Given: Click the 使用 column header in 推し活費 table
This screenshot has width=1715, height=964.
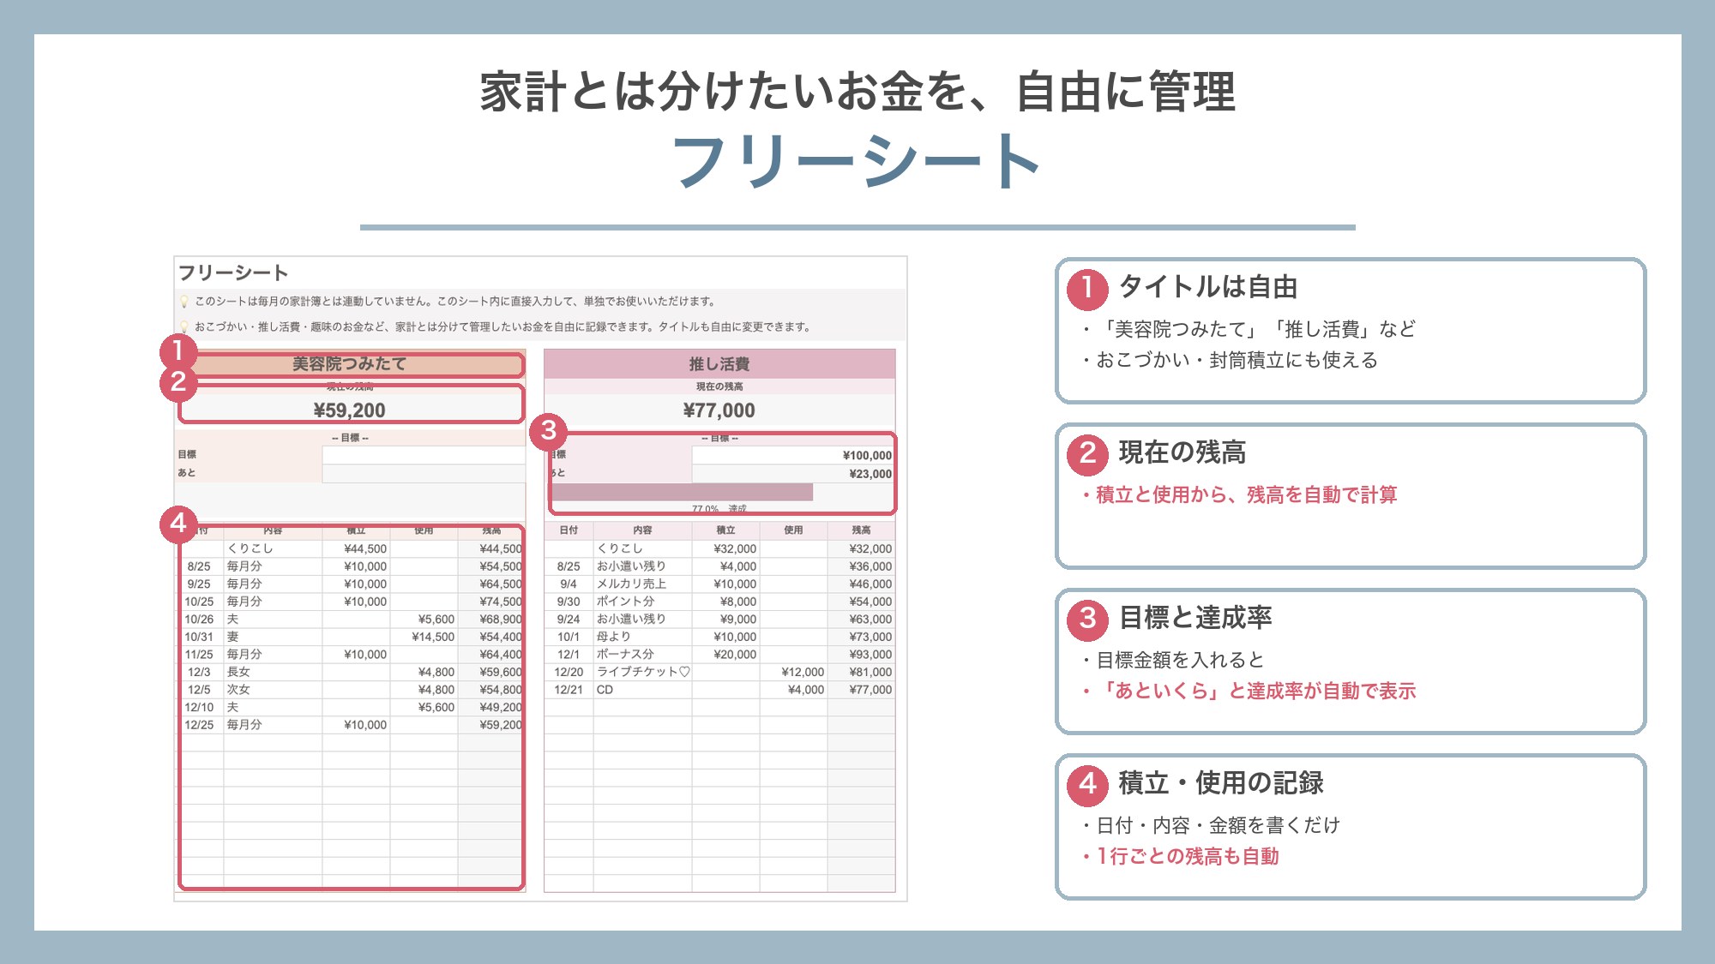Looking at the screenshot, I should pos(793,530).
